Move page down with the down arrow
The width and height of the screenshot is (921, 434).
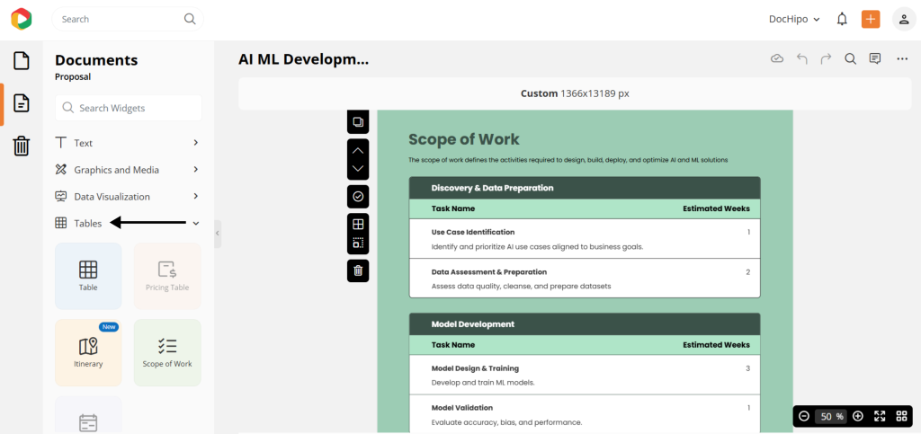pos(358,168)
